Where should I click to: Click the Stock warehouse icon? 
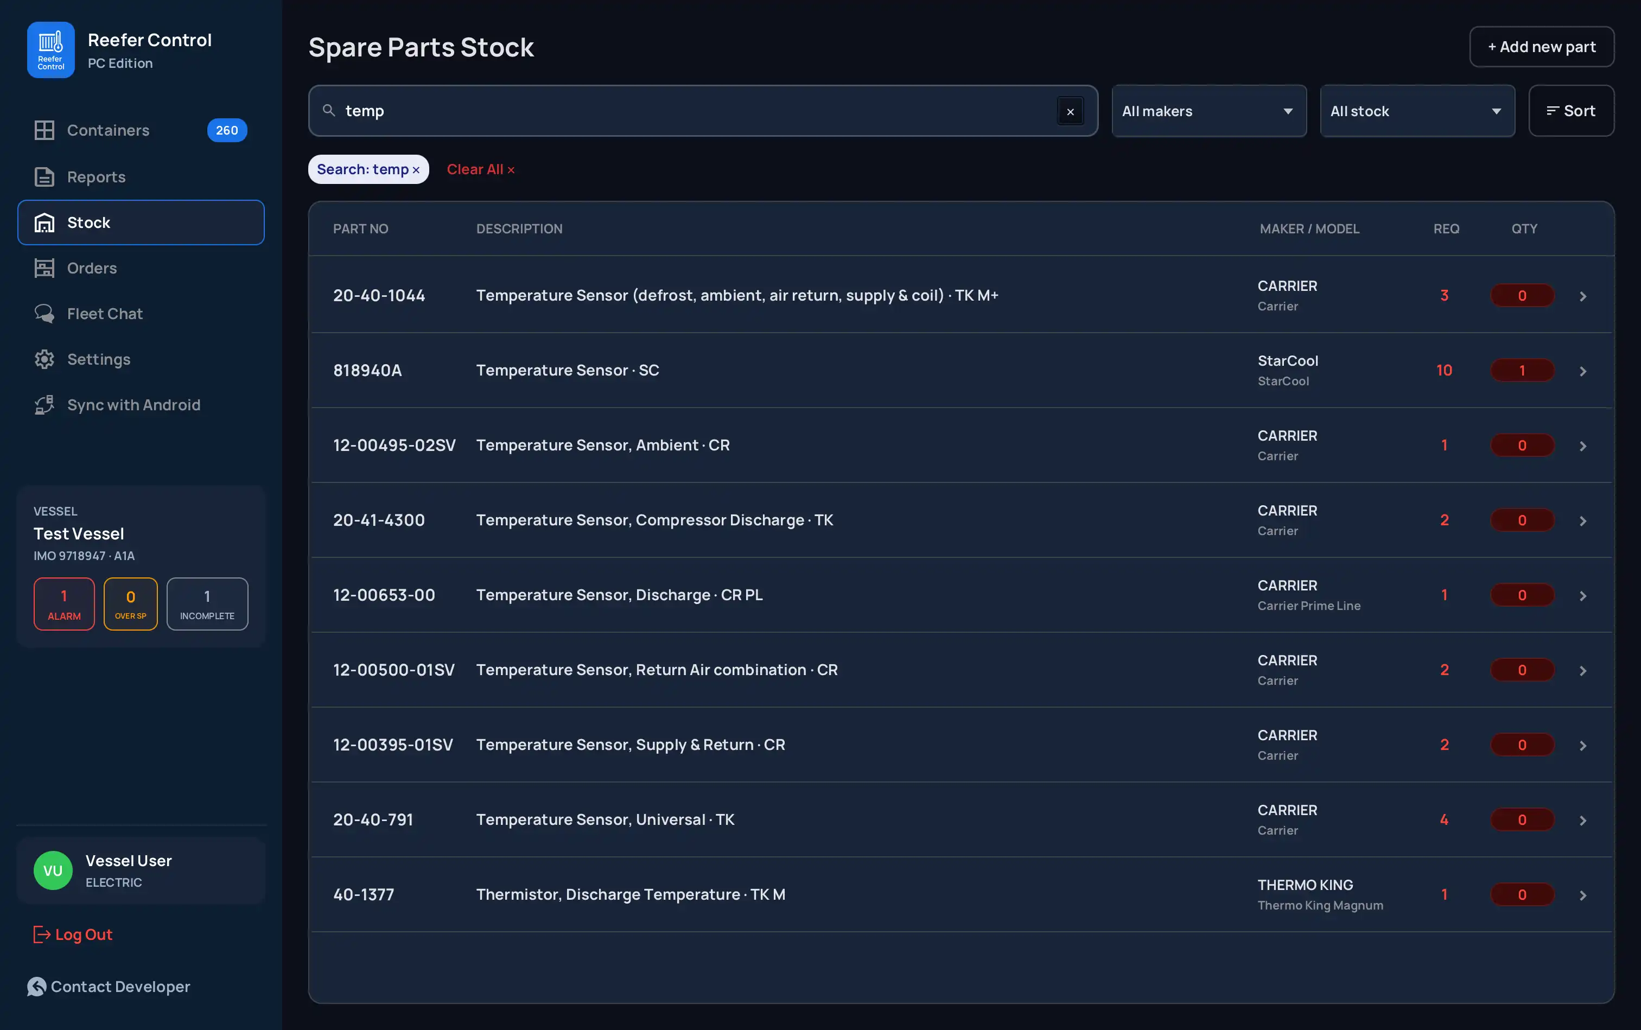[44, 222]
